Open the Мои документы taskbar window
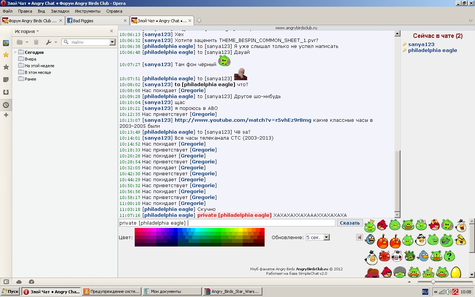Screen dimensions: 475x297 click(x=172, y=292)
